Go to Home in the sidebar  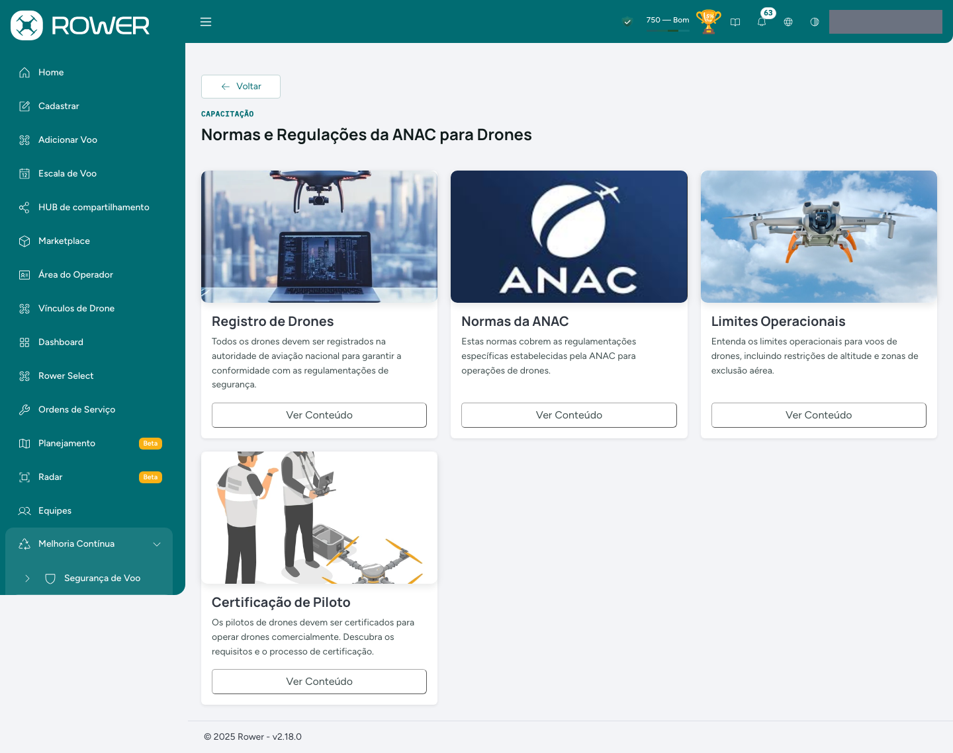point(89,73)
